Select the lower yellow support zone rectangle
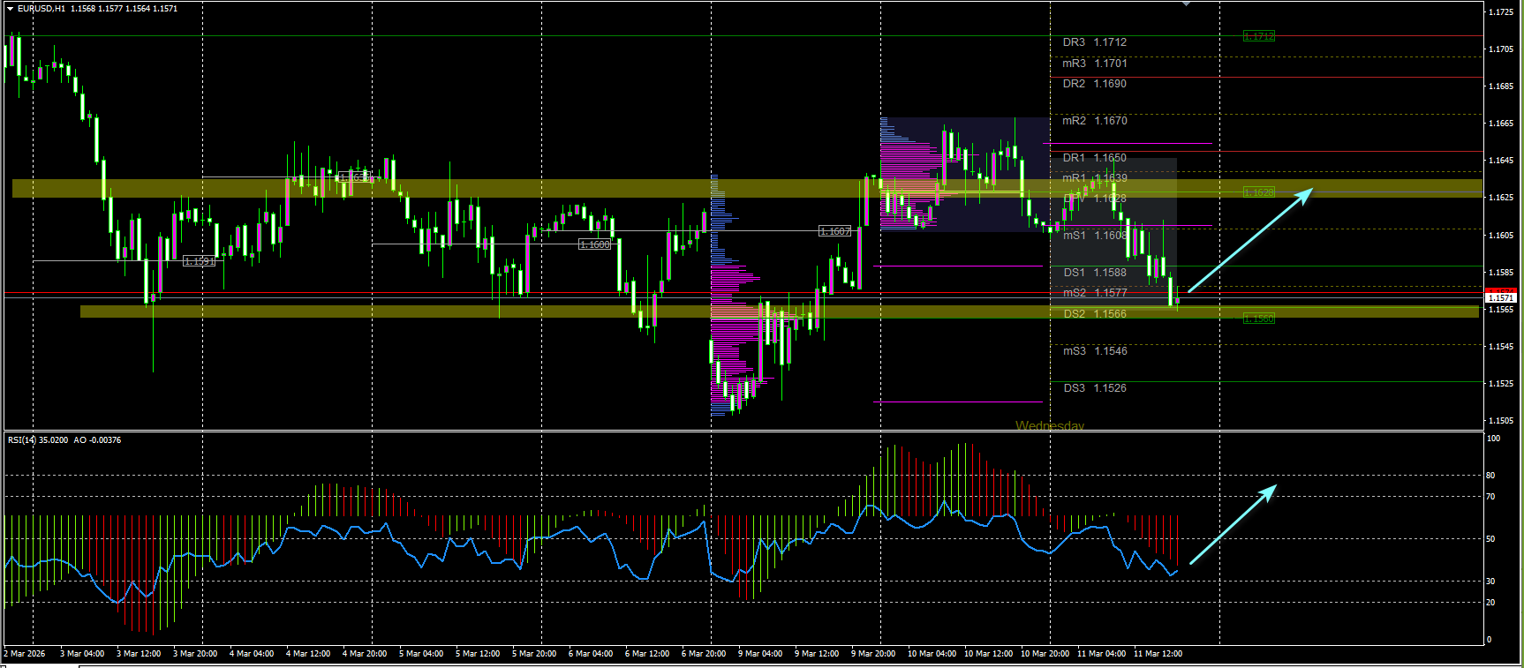Screen dimensions: 1524x668 (x=779, y=311)
